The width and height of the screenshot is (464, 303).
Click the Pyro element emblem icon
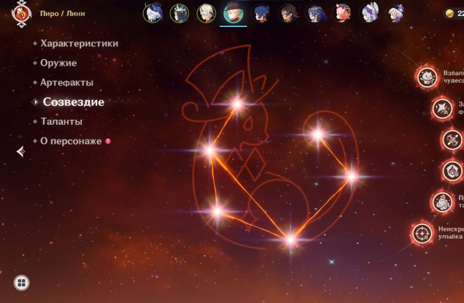click(x=21, y=14)
